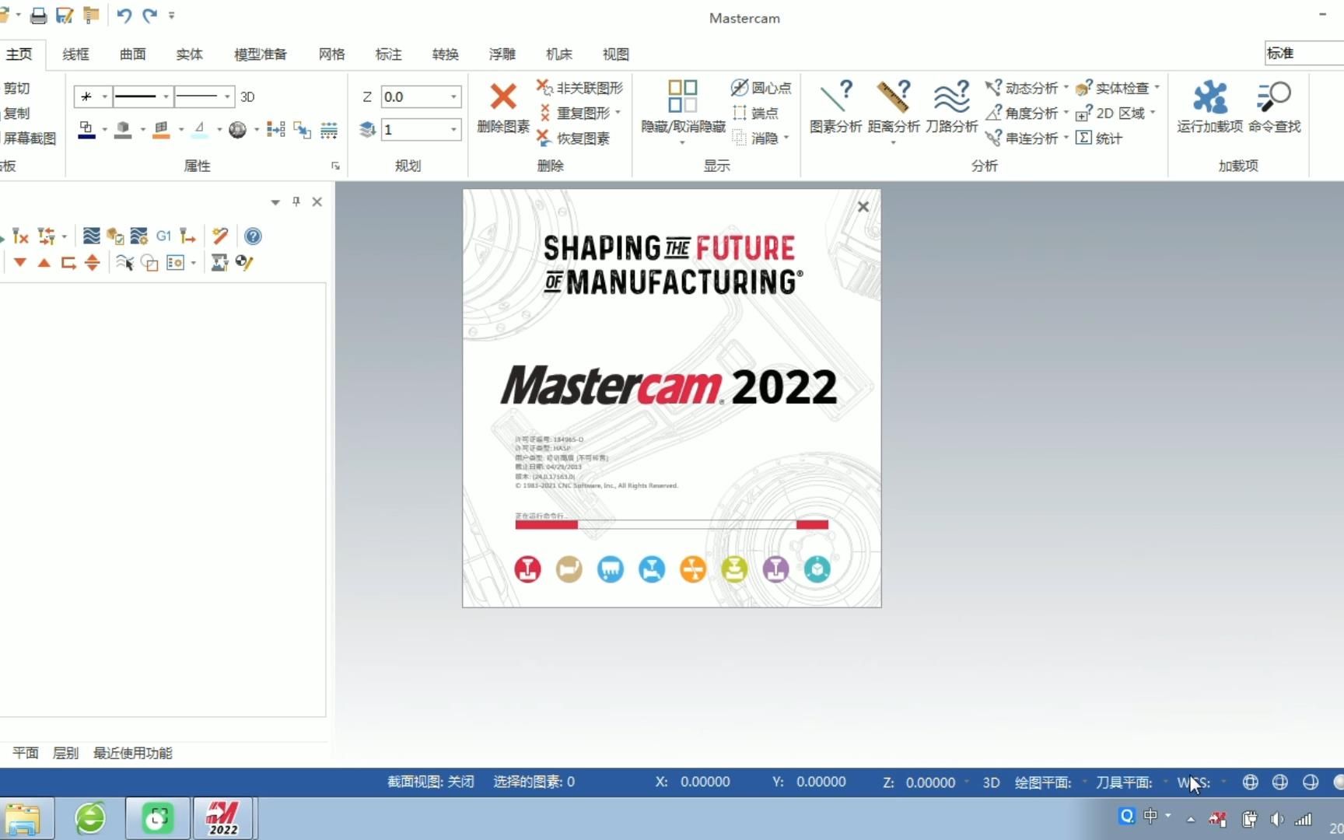Image resolution: width=1344 pixels, height=840 pixels.
Task: Expand the Blank (消隐) dropdown arrow
Action: [786, 138]
